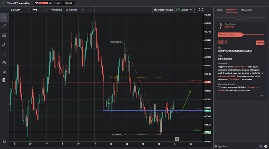Click the 1st Resistance line label
This screenshot has height=149, width=269.
coord(195,80)
